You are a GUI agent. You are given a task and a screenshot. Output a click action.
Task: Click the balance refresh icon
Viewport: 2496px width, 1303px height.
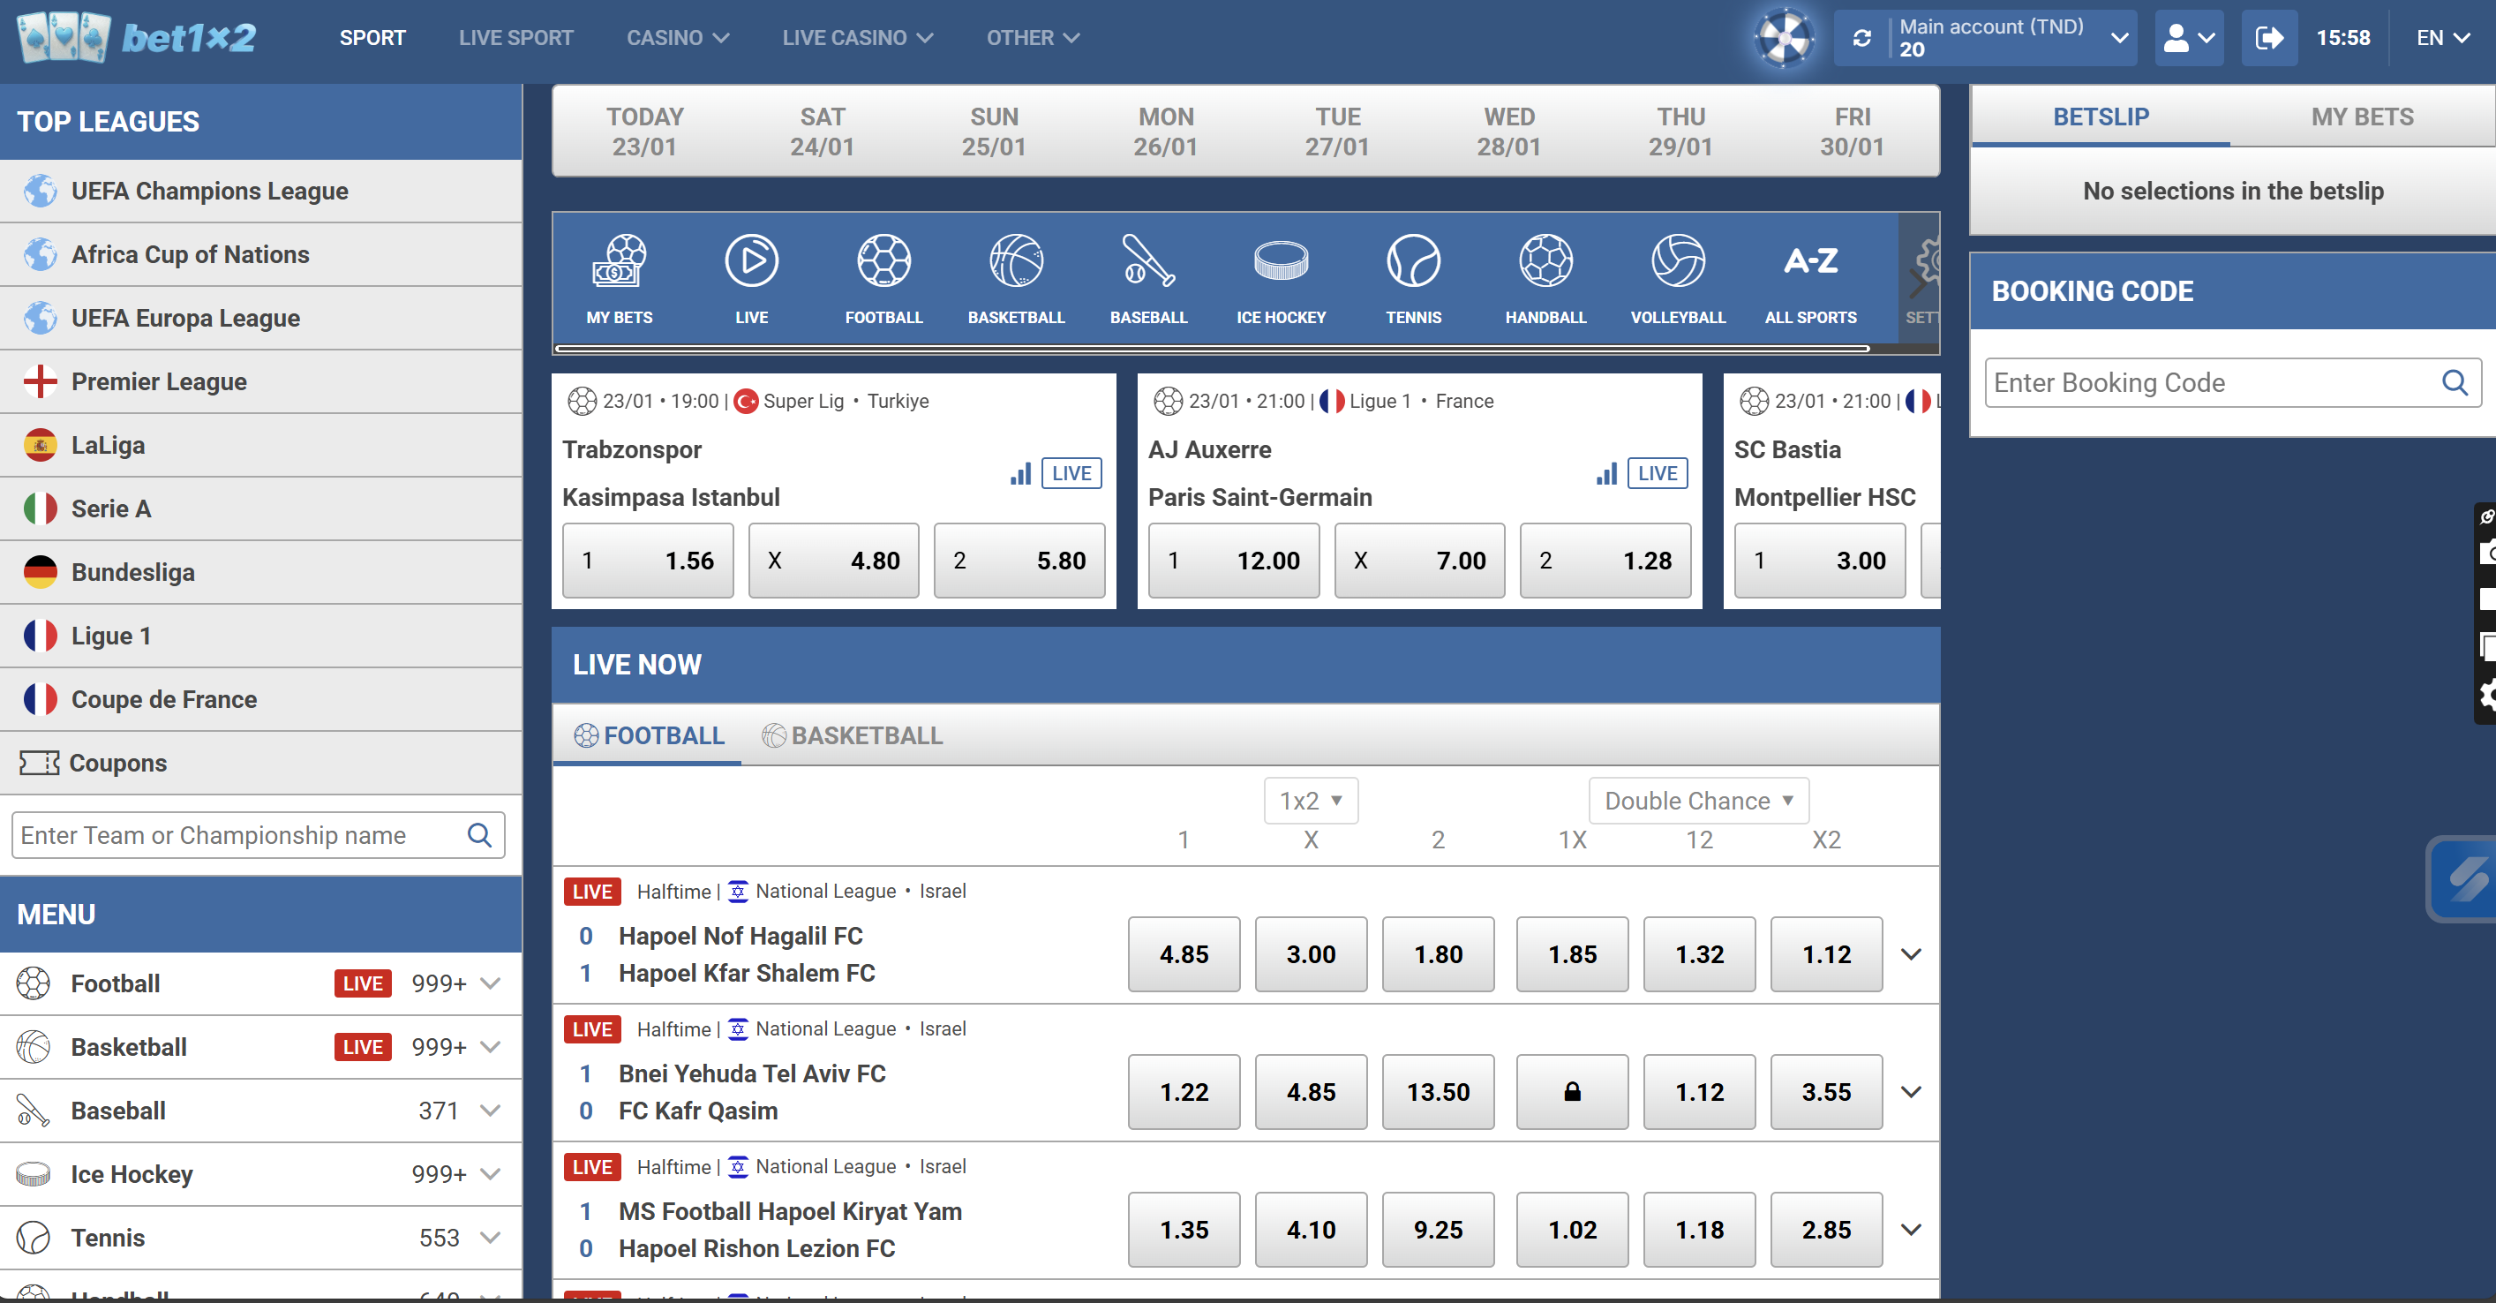1862,37
